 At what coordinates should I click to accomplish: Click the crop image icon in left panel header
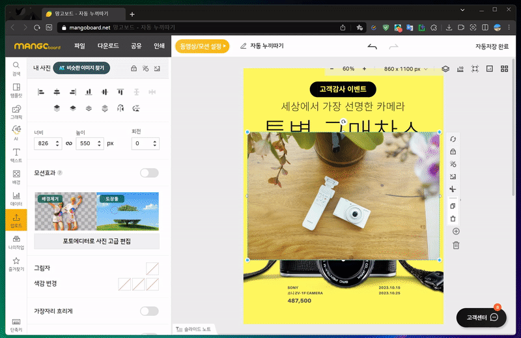tap(157, 68)
